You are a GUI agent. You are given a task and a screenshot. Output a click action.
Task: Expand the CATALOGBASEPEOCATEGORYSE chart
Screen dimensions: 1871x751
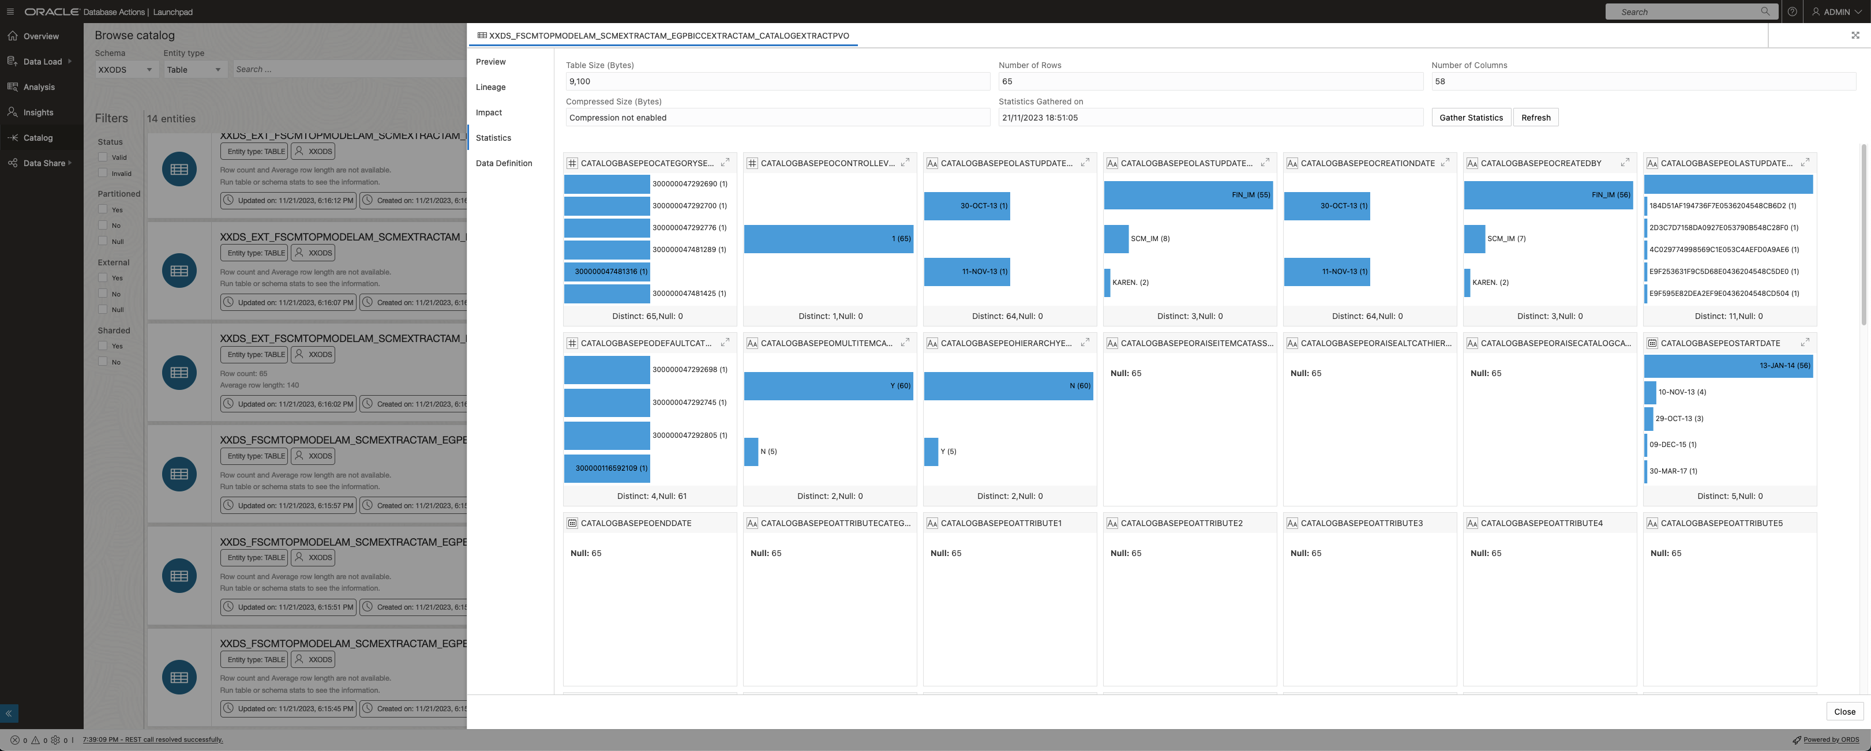point(725,163)
